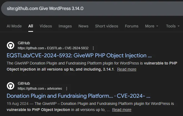Open the 'Donation Plugin and Fundraising Platform' result
The image size is (183, 116).
[78, 96]
